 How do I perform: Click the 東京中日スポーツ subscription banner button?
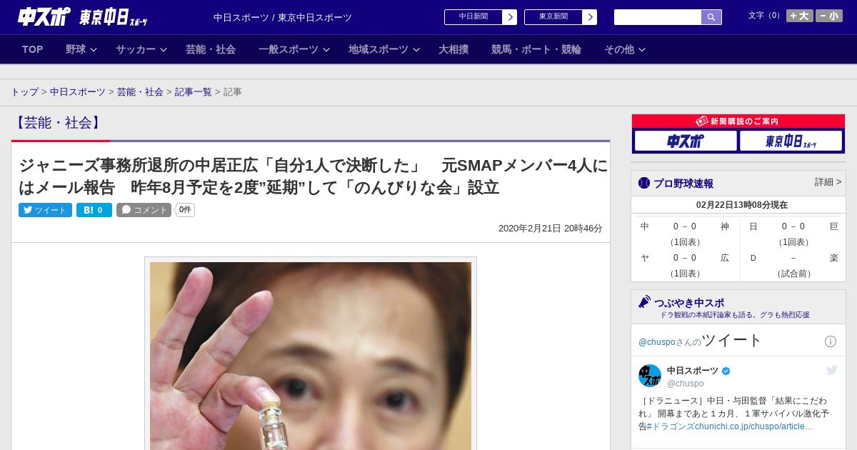pyautogui.click(x=791, y=141)
